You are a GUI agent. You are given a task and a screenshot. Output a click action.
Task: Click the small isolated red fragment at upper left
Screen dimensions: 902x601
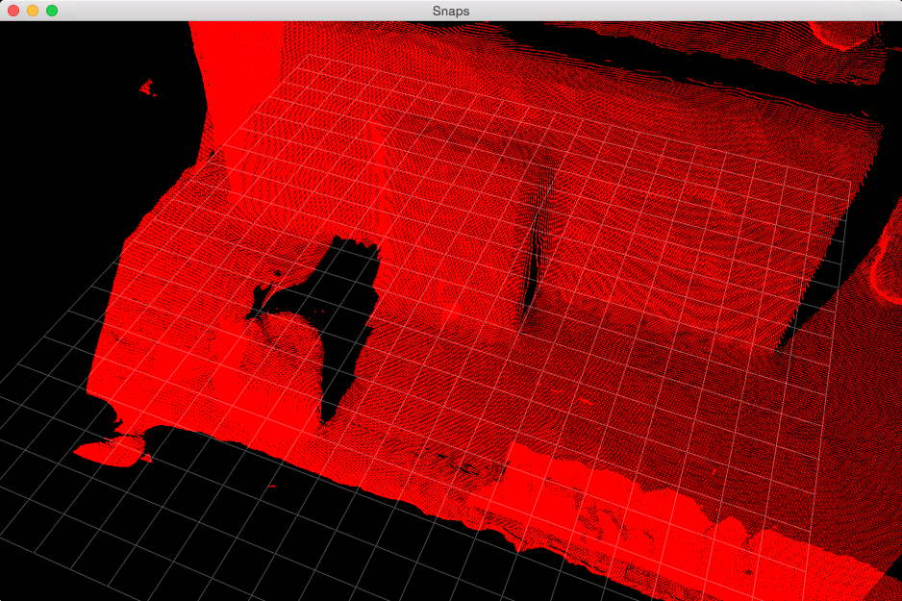coord(147,88)
